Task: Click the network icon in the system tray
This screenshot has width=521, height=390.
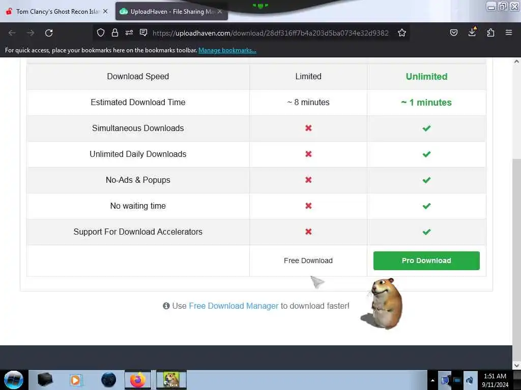Action: pyautogui.click(x=457, y=380)
